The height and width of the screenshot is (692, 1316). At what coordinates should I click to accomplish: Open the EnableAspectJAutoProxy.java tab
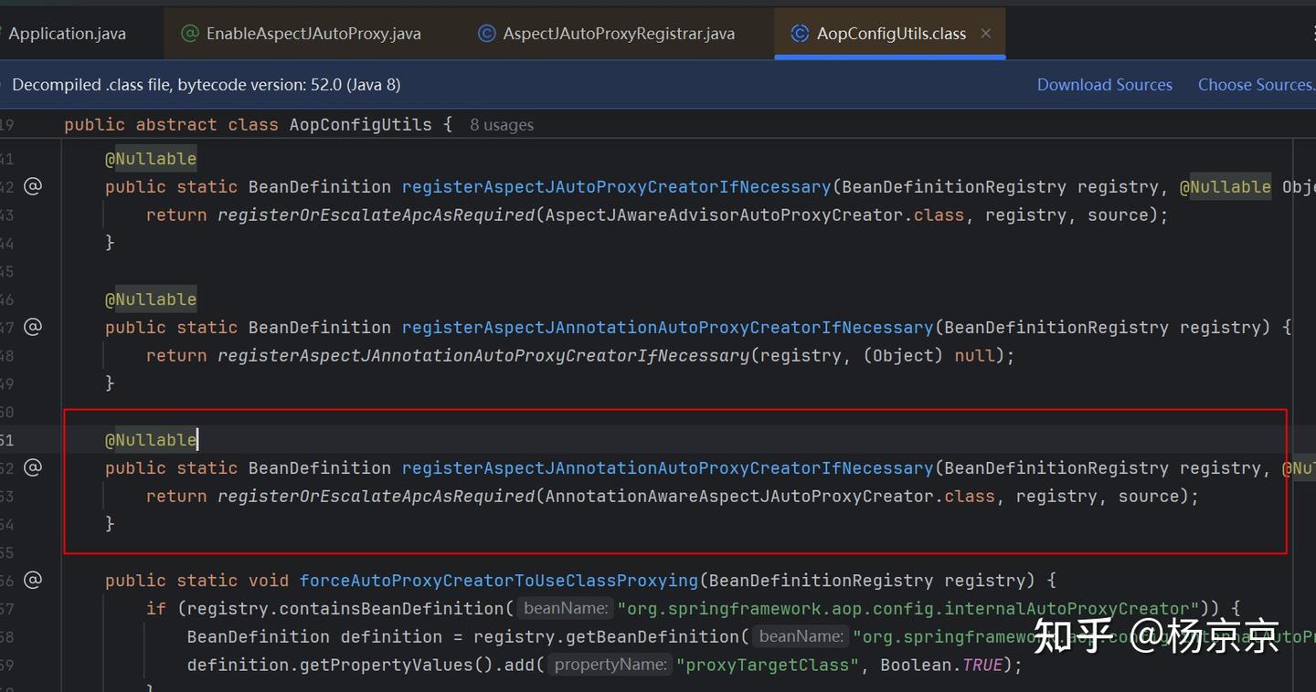(313, 34)
